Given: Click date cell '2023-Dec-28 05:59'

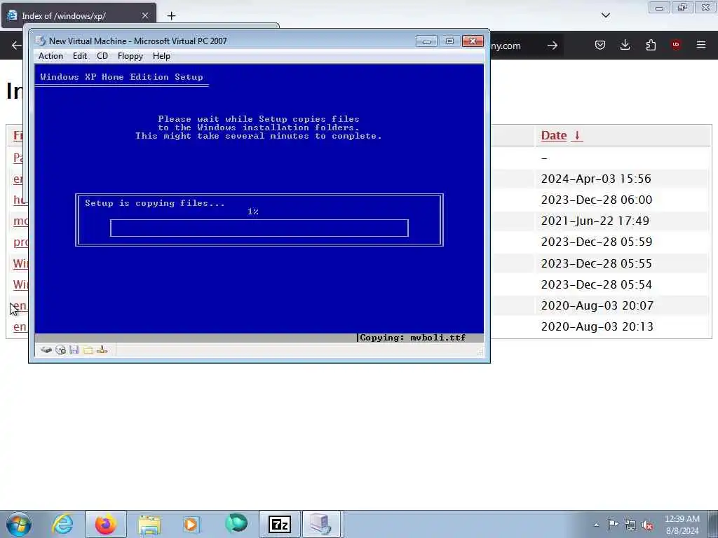Looking at the screenshot, I should (x=596, y=242).
